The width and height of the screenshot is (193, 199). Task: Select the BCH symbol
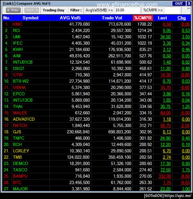17,145
